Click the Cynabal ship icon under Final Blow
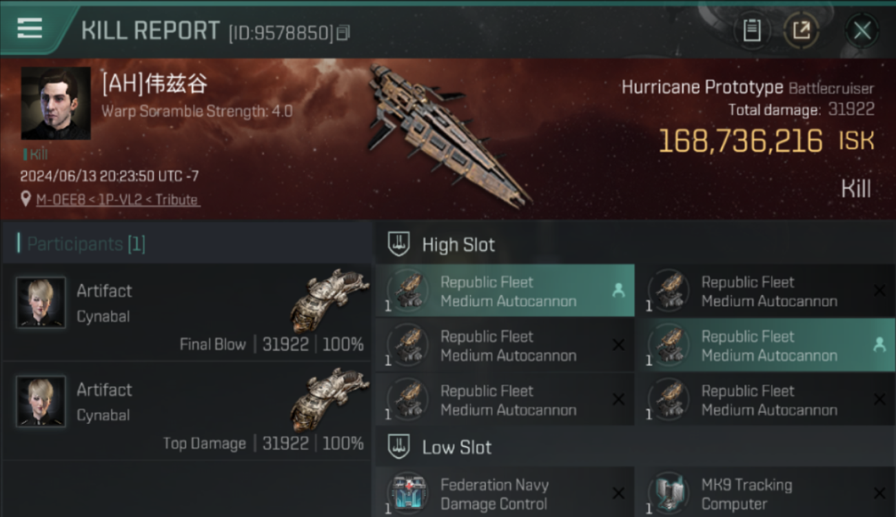The width and height of the screenshot is (896, 517). point(329,301)
